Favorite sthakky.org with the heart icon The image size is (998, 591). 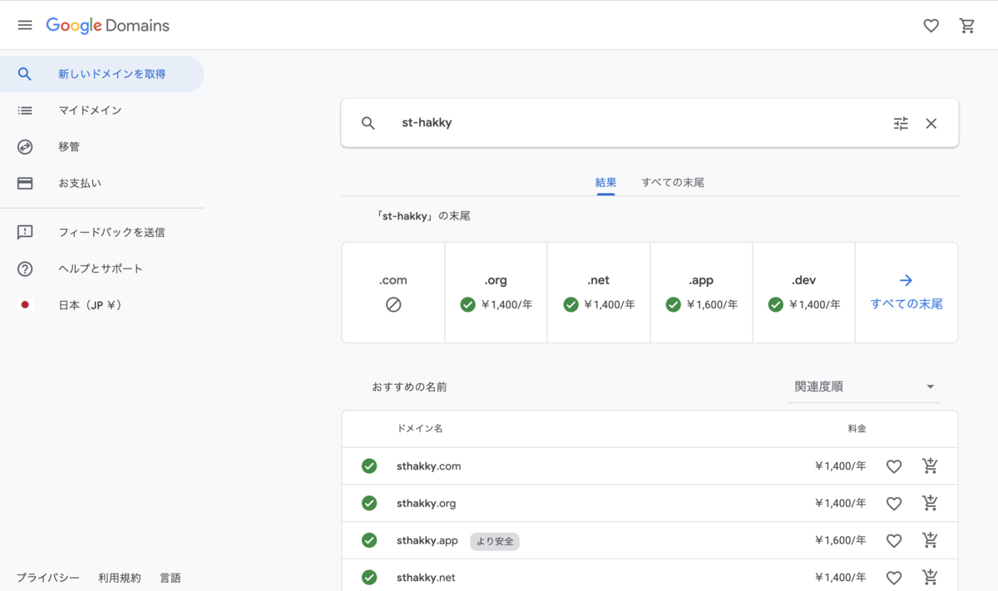[894, 503]
